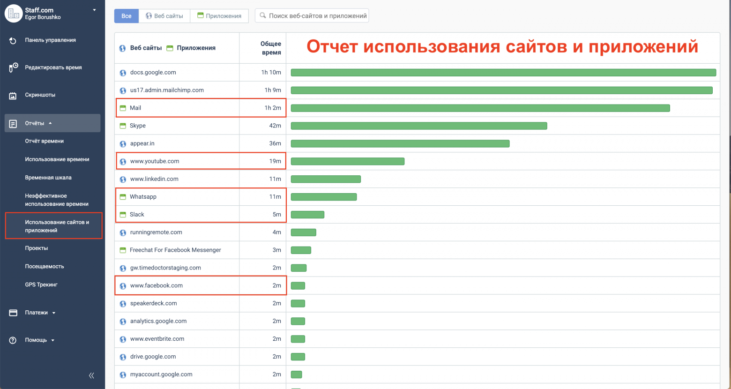Select the Редактировать время clock icon
The image size is (731, 389).
pyautogui.click(x=14, y=67)
